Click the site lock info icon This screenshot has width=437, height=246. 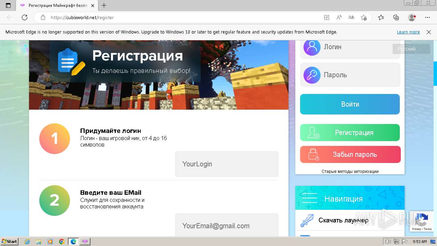[43, 17]
